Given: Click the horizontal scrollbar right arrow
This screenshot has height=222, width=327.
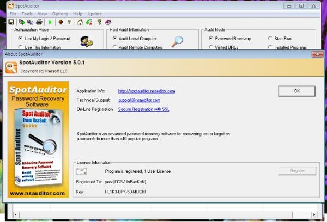Looking at the screenshot, I should tap(314, 215).
